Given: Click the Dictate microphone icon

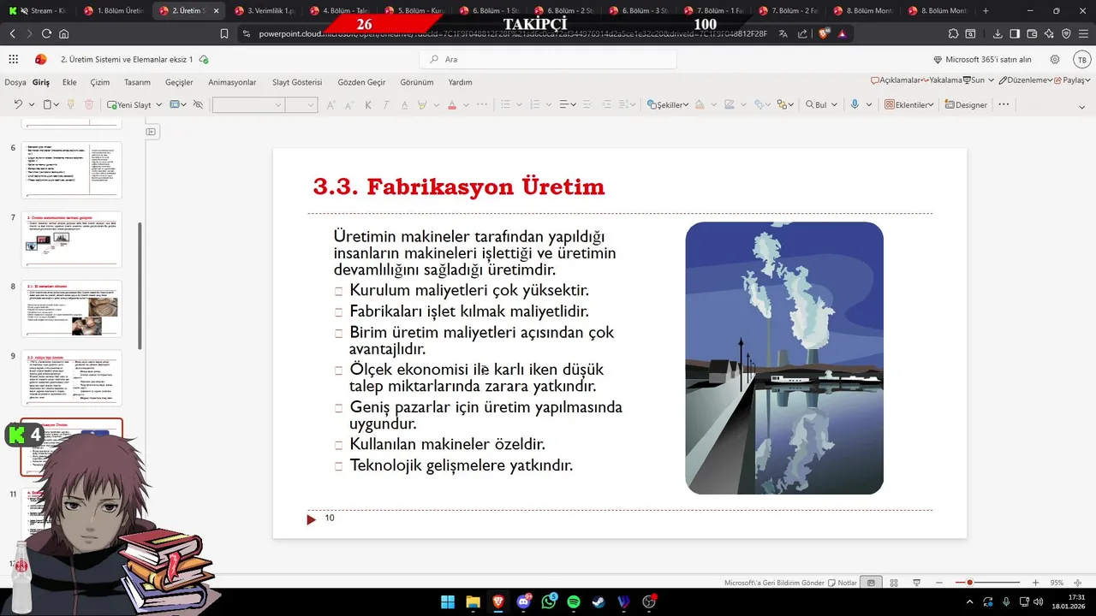Looking at the screenshot, I should click(855, 104).
